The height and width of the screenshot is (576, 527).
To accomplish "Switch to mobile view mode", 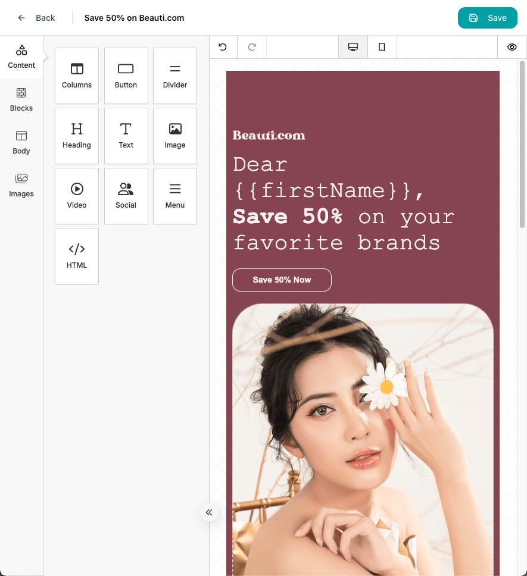I will click(382, 47).
